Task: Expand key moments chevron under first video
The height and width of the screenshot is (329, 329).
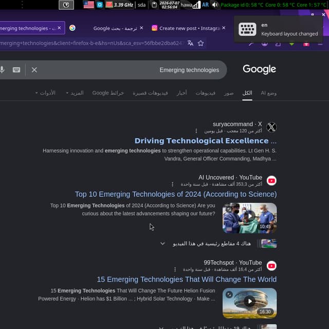Action: 162,243
